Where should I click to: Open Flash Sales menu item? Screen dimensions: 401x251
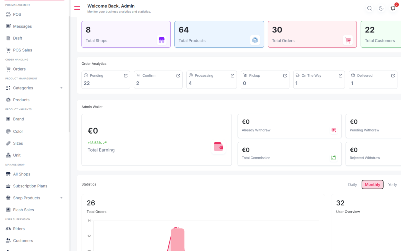(x=23, y=210)
